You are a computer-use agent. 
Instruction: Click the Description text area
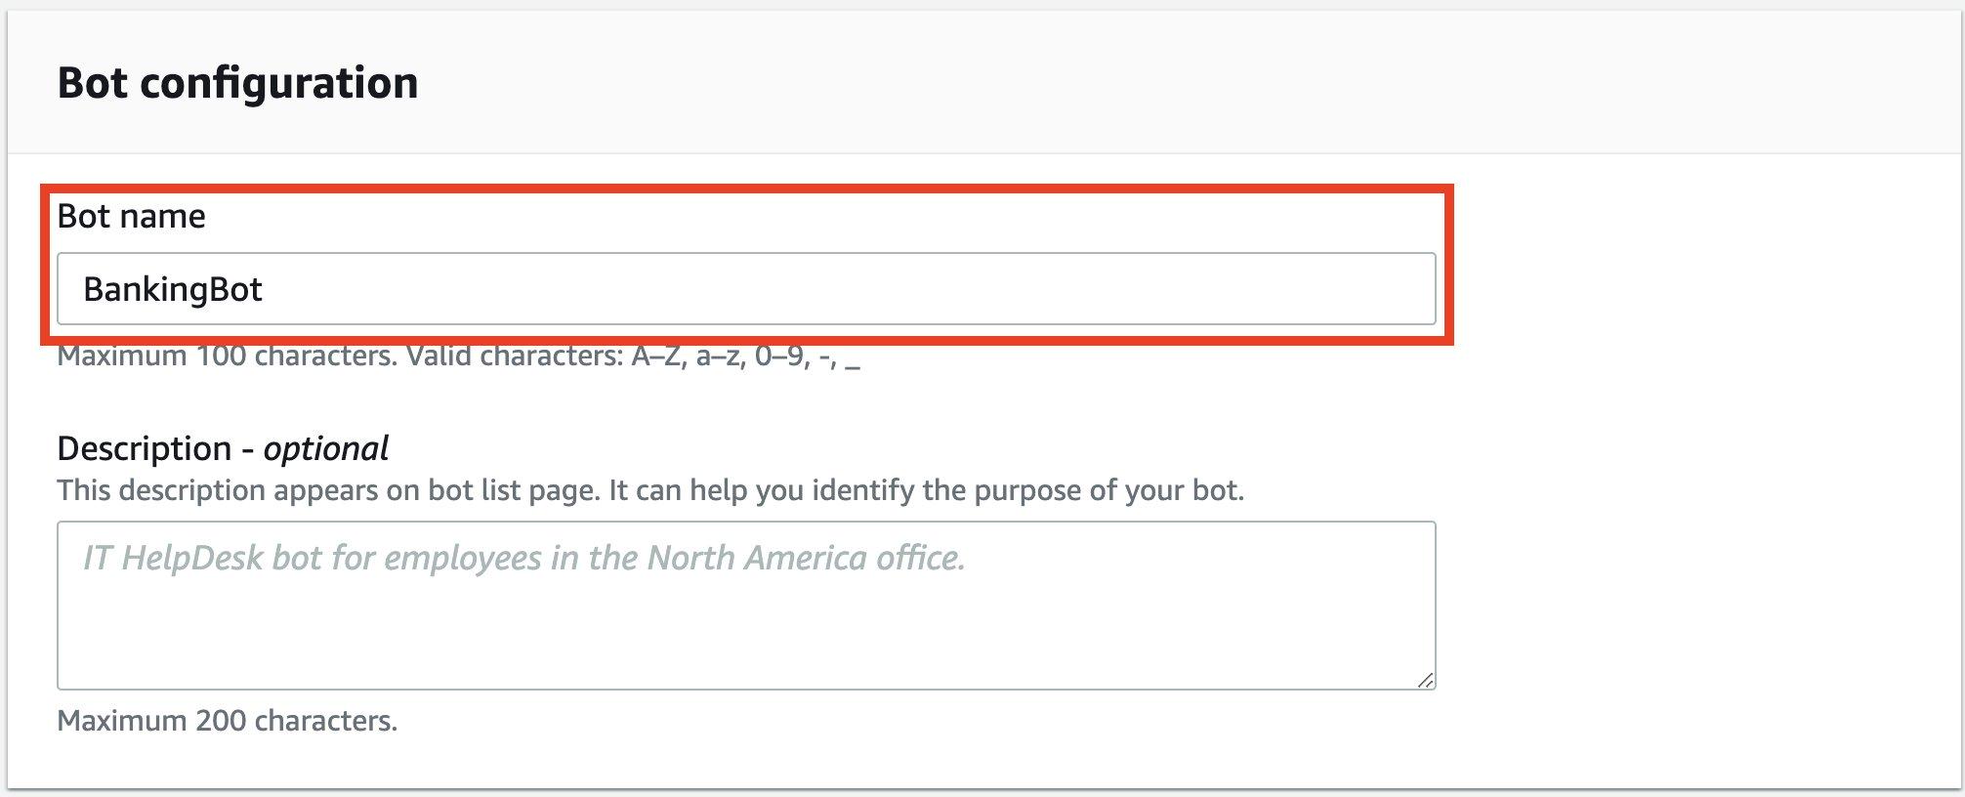[x=746, y=606]
